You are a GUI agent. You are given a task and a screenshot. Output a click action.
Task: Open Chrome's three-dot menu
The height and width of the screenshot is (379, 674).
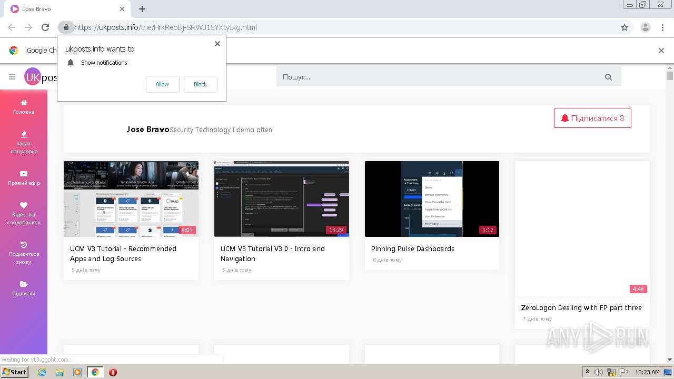pyautogui.click(x=662, y=27)
